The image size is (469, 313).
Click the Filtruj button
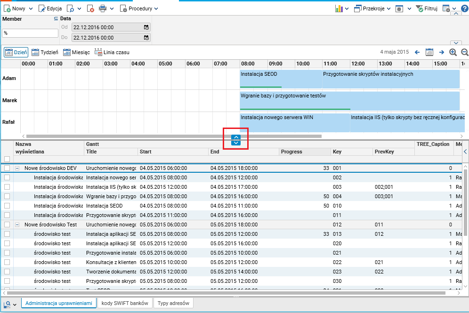427,8
